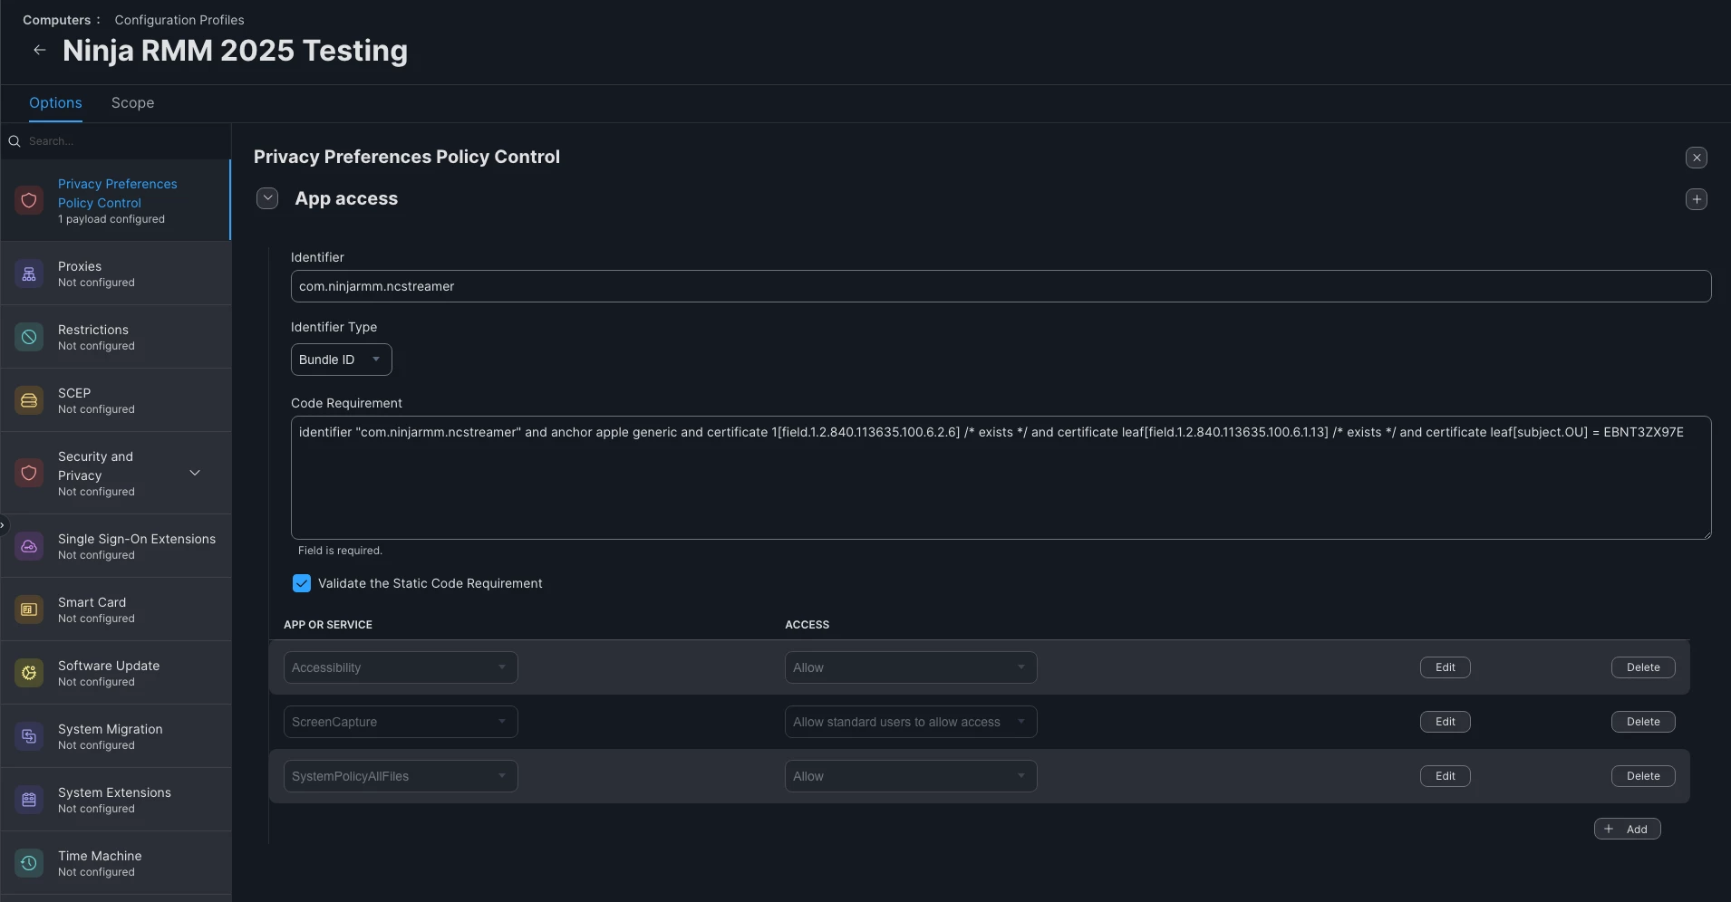Click the System Migration icon
The height and width of the screenshot is (902, 1731).
click(x=29, y=736)
